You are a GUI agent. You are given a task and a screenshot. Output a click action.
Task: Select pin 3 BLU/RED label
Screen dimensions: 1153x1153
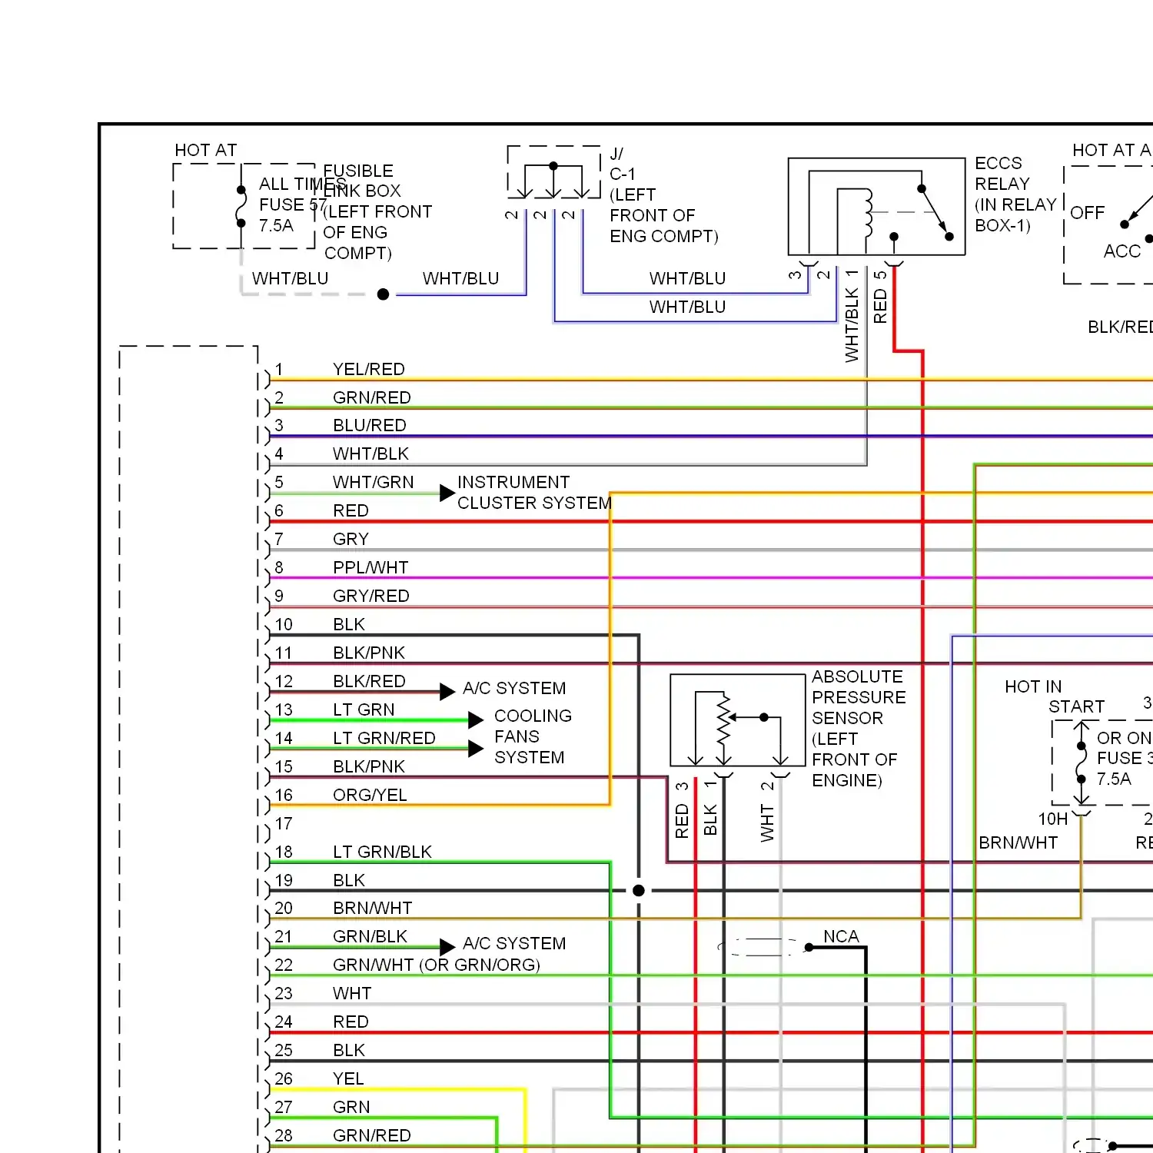coord(369,425)
